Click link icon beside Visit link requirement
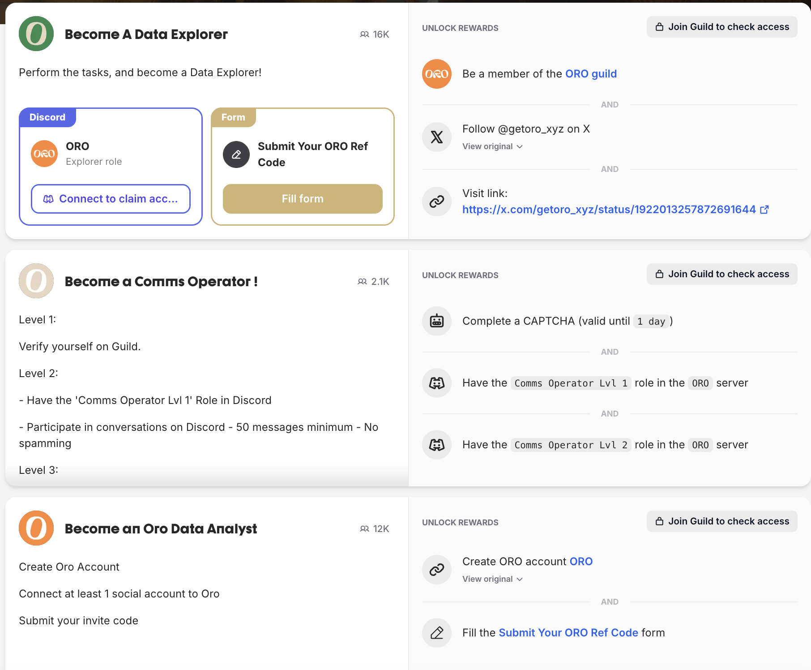This screenshot has height=670, width=811. coord(436,202)
